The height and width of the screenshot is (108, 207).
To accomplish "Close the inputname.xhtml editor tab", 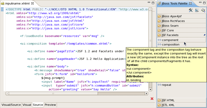I will (32, 3).
